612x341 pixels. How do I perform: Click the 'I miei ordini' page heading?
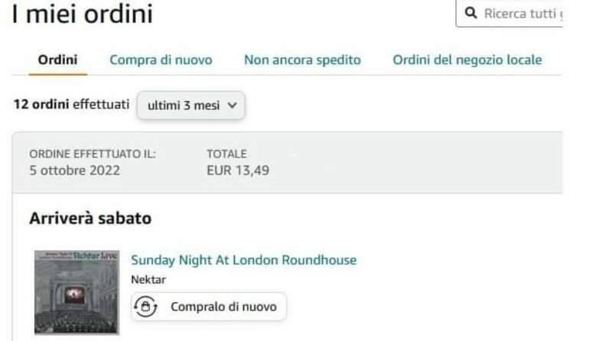[82, 14]
